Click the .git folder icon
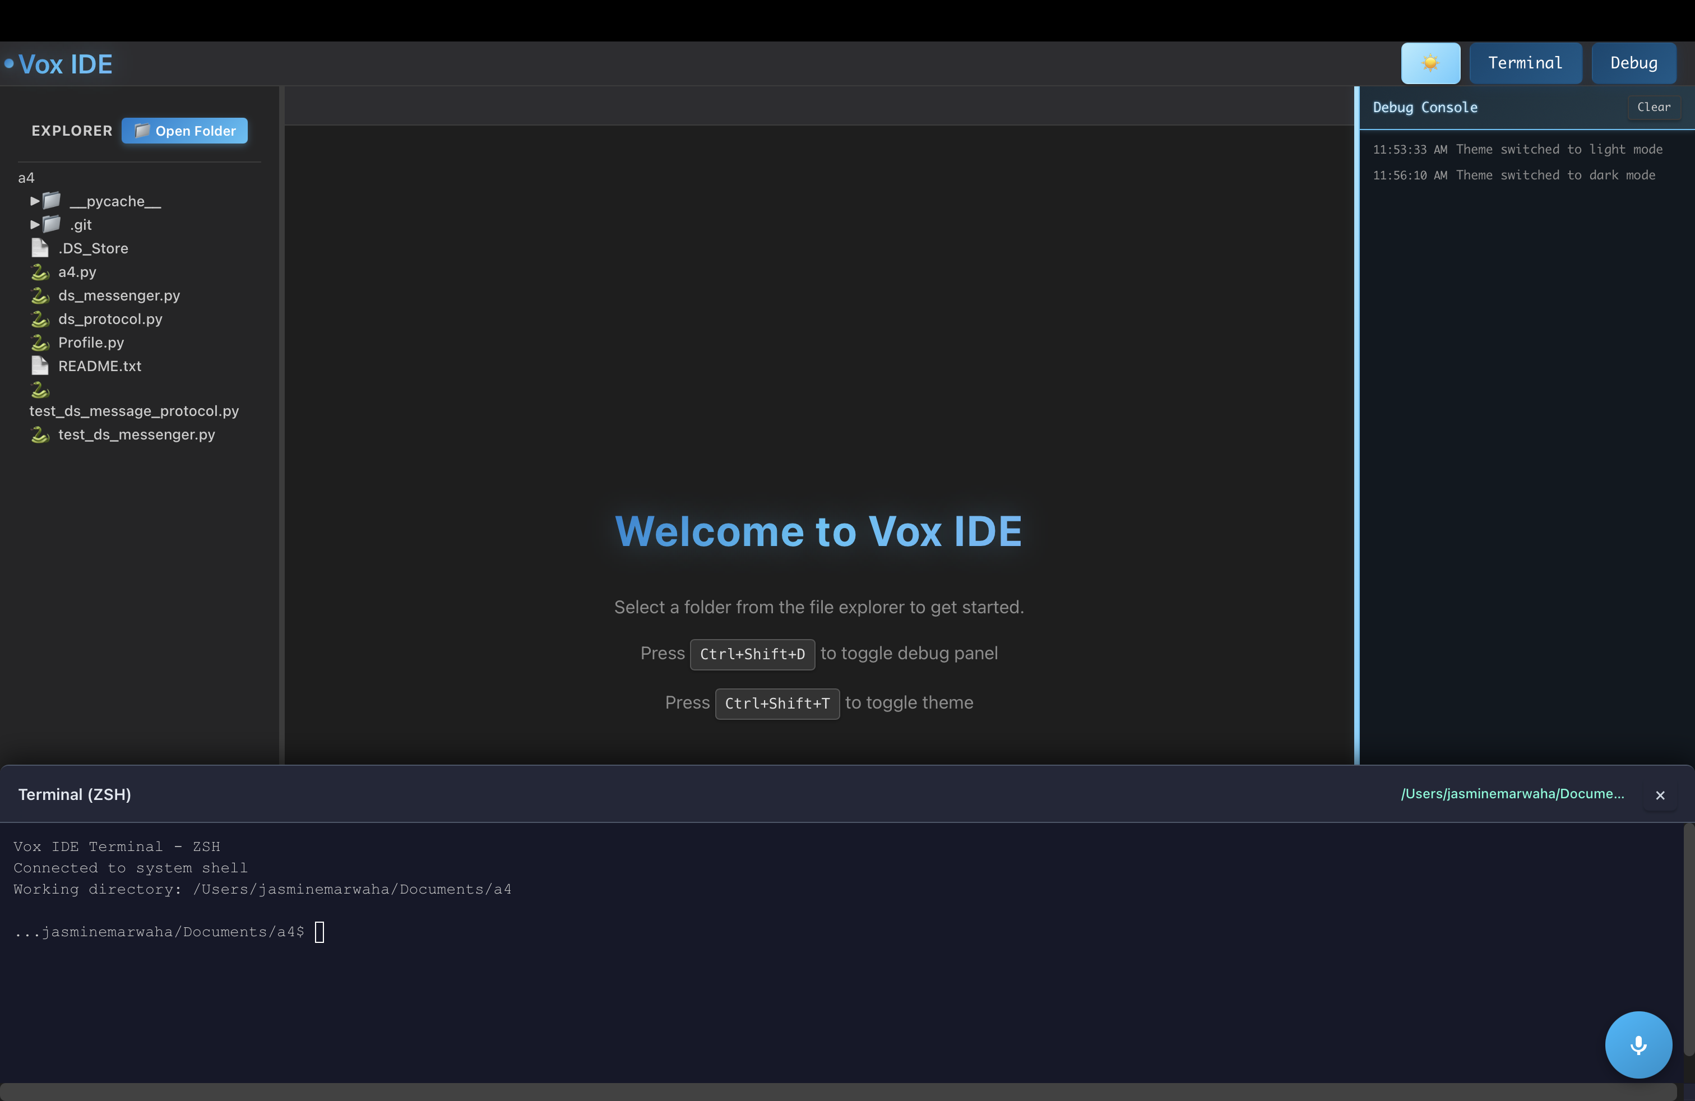Viewport: 1695px width, 1101px height. 52,224
